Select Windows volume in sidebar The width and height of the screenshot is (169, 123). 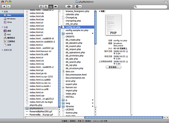pos(12,19)
